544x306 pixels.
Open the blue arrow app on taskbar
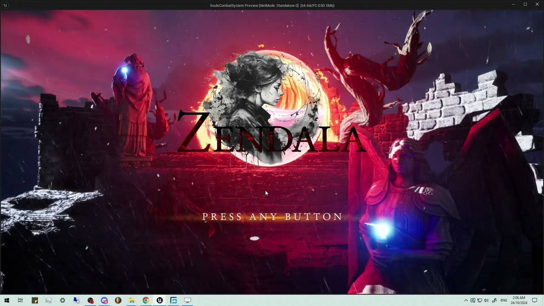click(173, 300)
